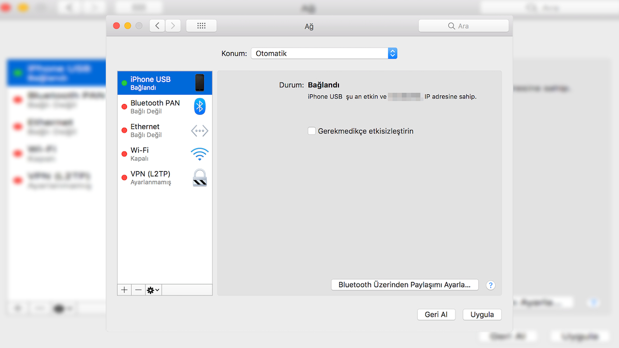Select the VPN (L2TP) service
The width and height of the screenshot is (619, 348).
click(x=165, y=178)
